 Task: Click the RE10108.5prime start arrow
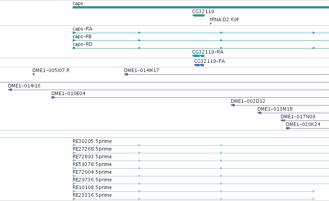click(x=74, y=191)
